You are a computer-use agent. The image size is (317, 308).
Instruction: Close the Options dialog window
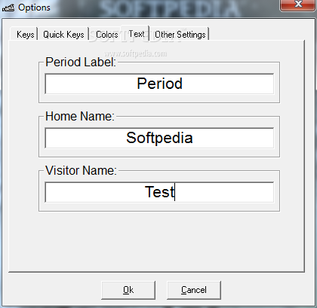[x=298, y=5]
